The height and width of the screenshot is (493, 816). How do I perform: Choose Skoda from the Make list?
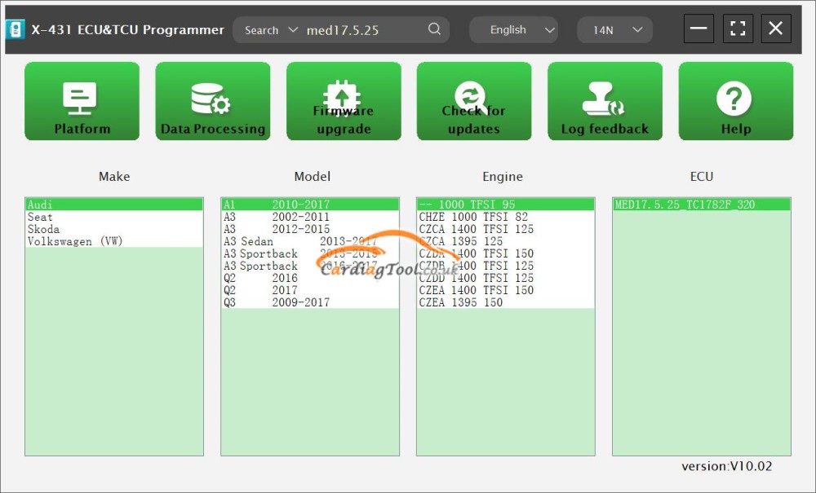(x=114, y=229)
